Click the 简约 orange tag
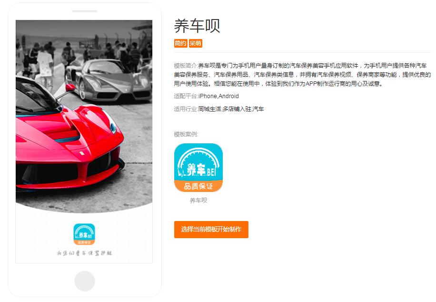The image size is (436, 302). [x=180, y=43]
